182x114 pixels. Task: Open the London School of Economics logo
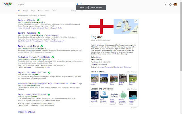(123, 95)
